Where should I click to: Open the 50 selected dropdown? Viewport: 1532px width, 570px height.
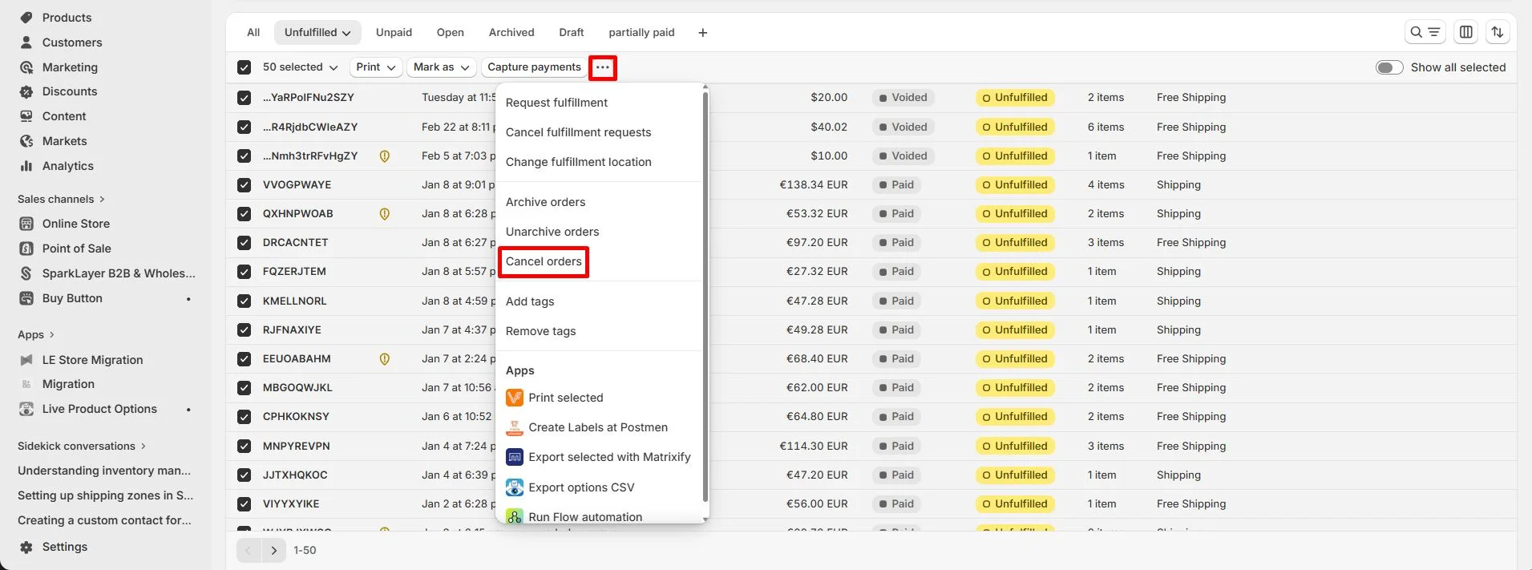click(300, 67)
